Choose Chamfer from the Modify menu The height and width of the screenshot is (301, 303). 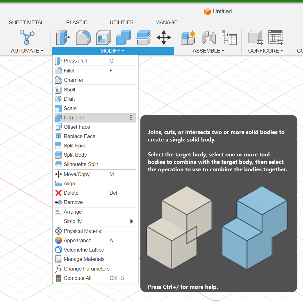point(73,80)
